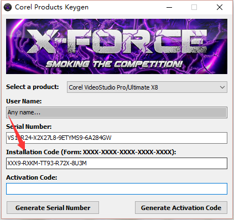Click the User Name field
Image resolution: width=234 pixels, height=220 pixels.
[x=117, y=112]
